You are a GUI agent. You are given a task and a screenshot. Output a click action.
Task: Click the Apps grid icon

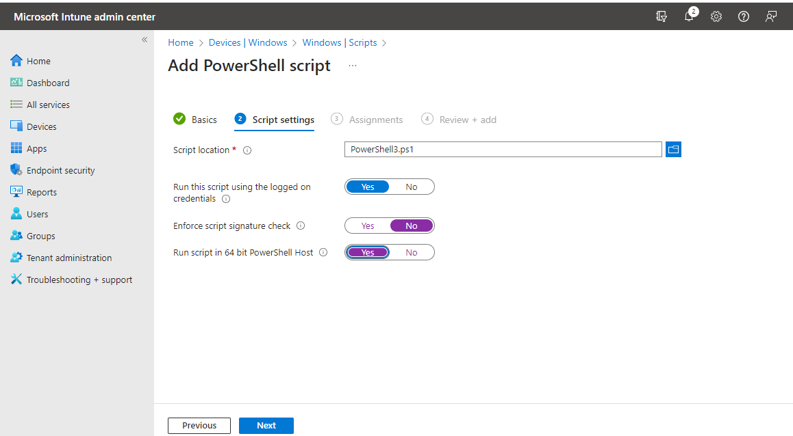(16, 148)
